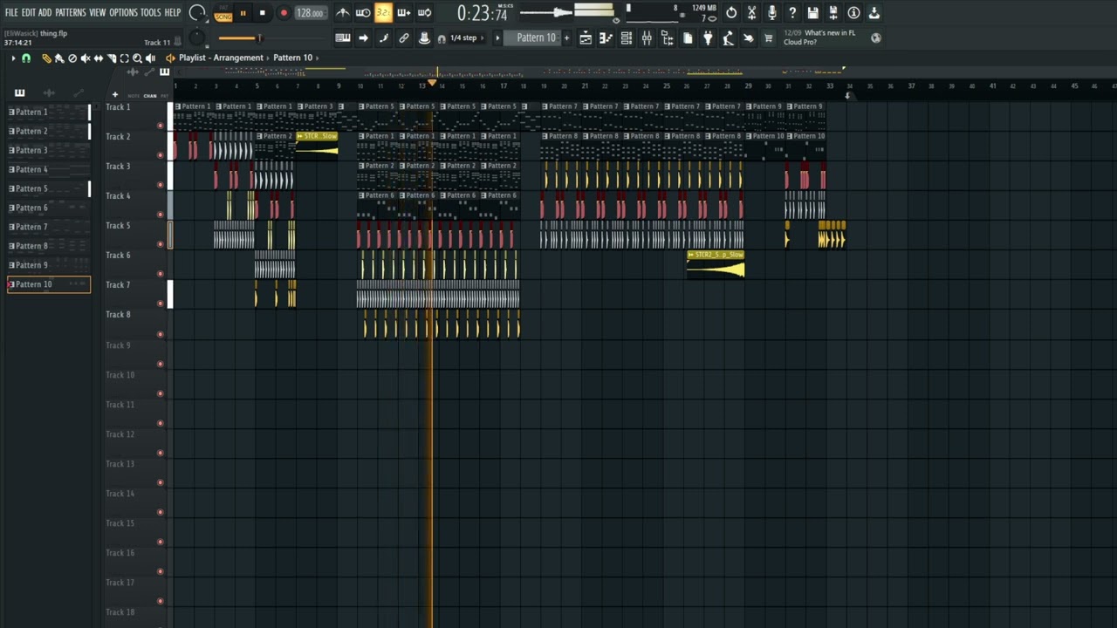Open the OPTIONS menu
Screen dimensions: 1117x628
coord(123,12)
